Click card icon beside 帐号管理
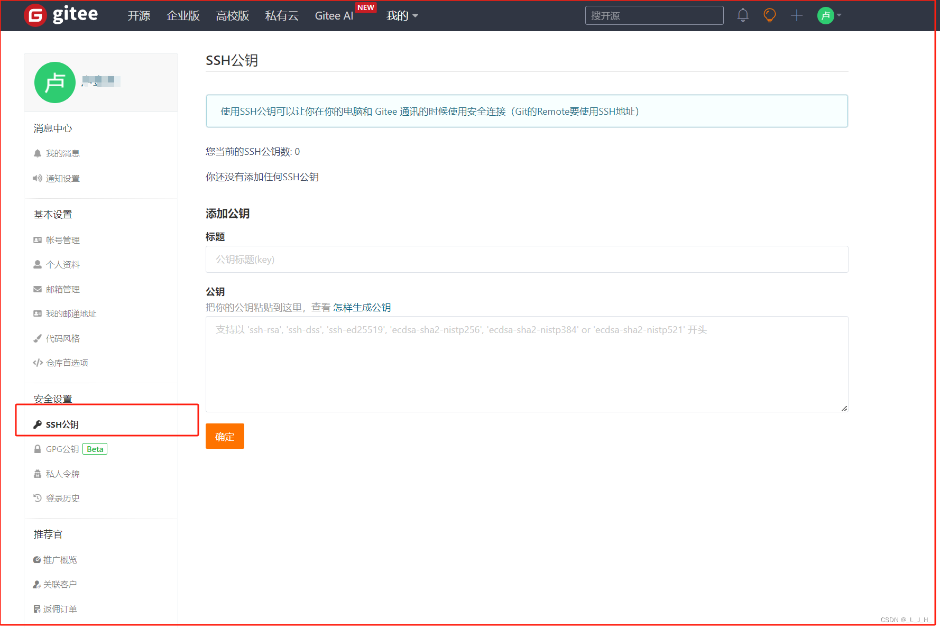Image resolution: width=940 pixels, height=628 pixels. pyautogui.click(x=38, y=240)
